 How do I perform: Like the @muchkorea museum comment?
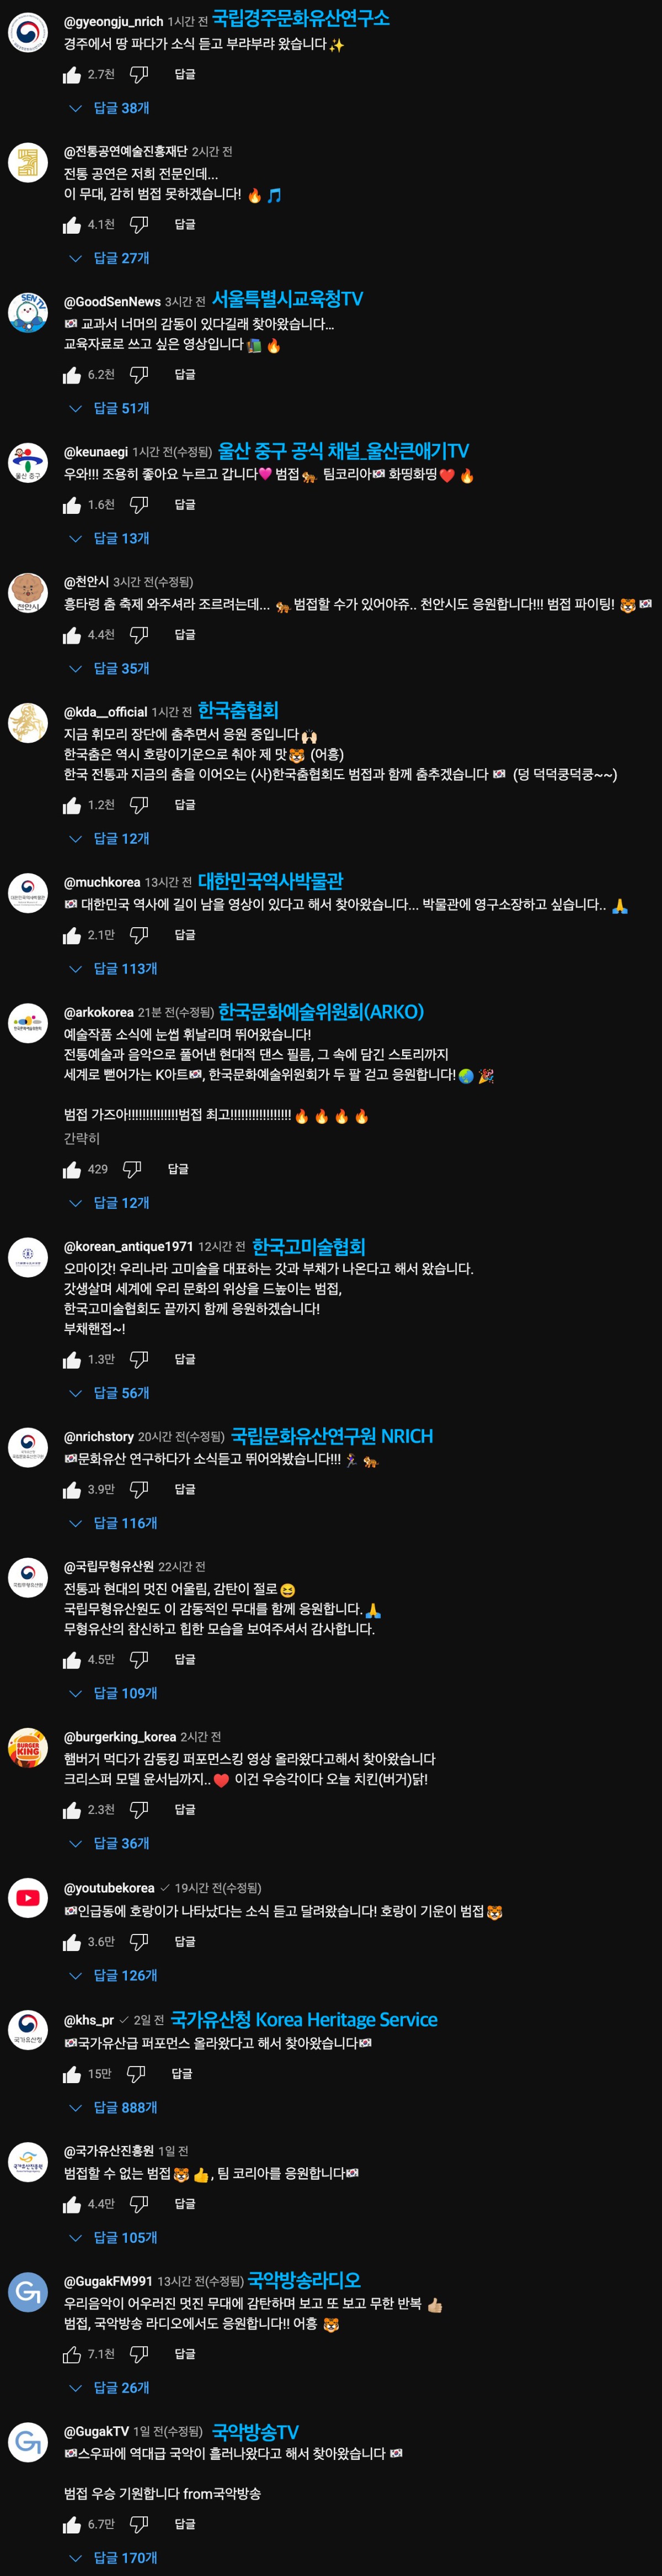[x=72, y=935]
